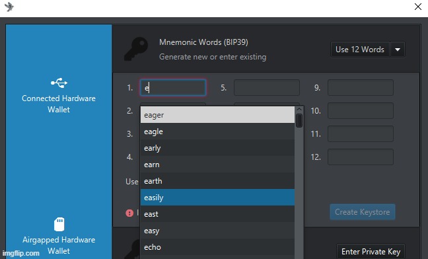Click the Enter Private Key button

pos(371,251)
